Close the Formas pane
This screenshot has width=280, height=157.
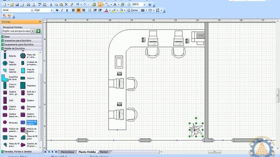tap(40, 21)
